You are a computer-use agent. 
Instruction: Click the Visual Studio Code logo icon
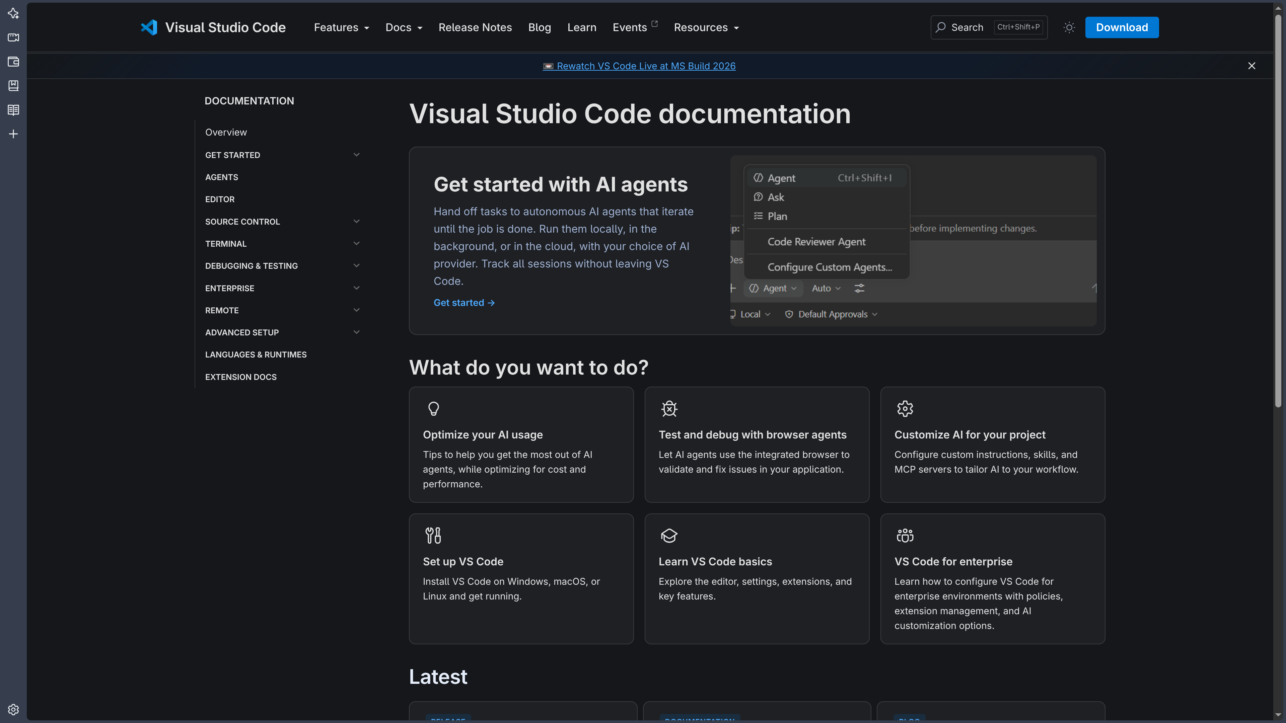[149, 27]
